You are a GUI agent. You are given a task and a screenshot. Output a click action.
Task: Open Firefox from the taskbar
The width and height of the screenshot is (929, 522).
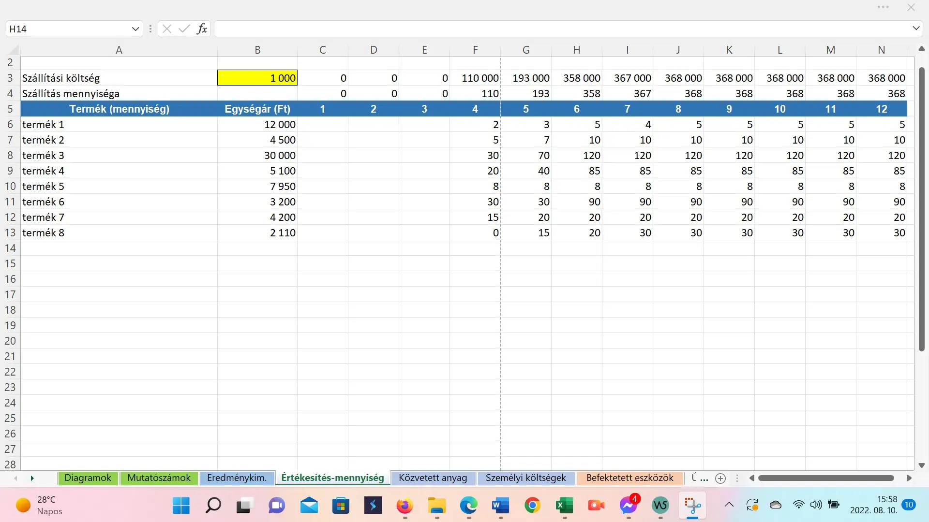[405, 506]
